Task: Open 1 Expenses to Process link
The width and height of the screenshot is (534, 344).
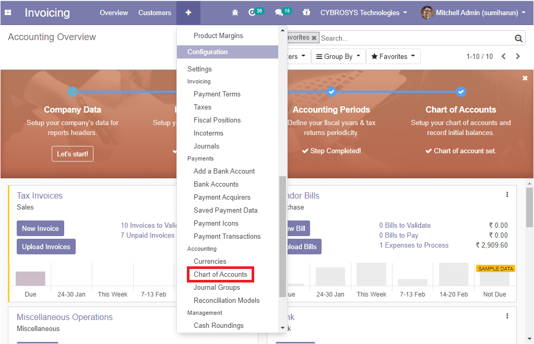Action: click(414, 245)
